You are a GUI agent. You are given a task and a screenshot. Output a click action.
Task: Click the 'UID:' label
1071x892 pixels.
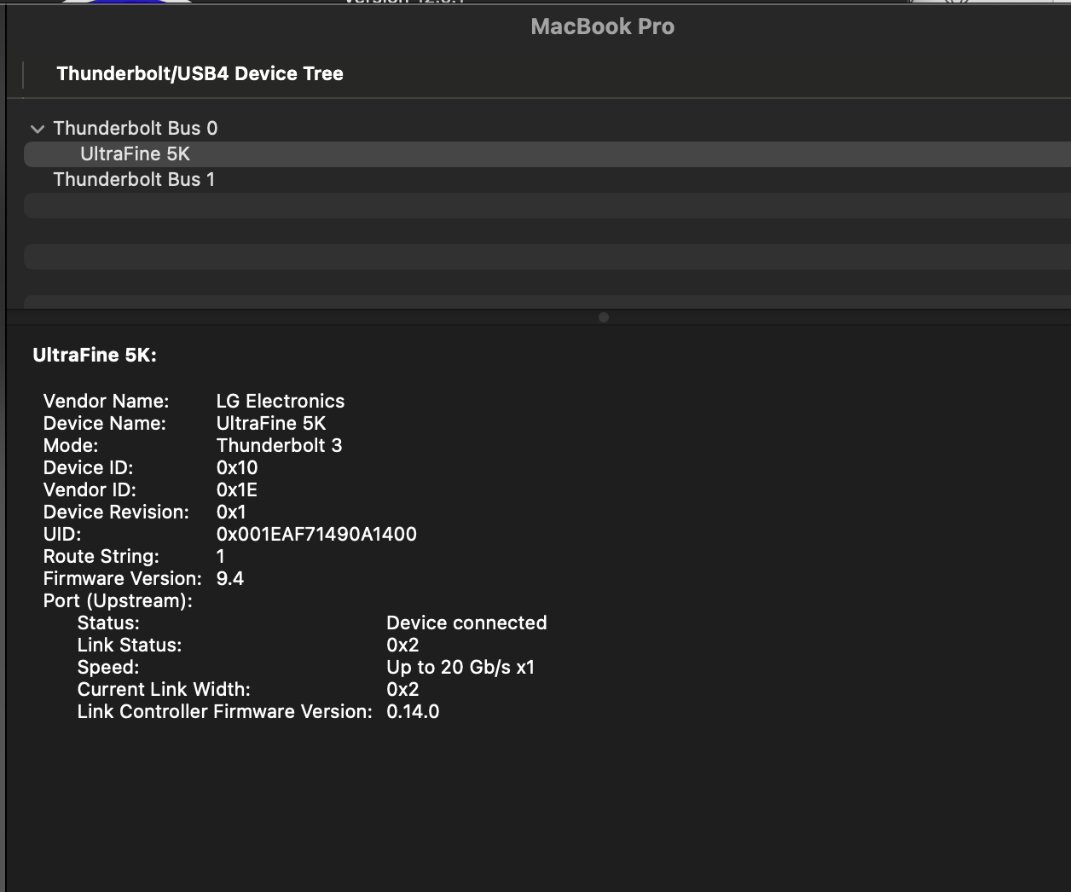point(62,534)
